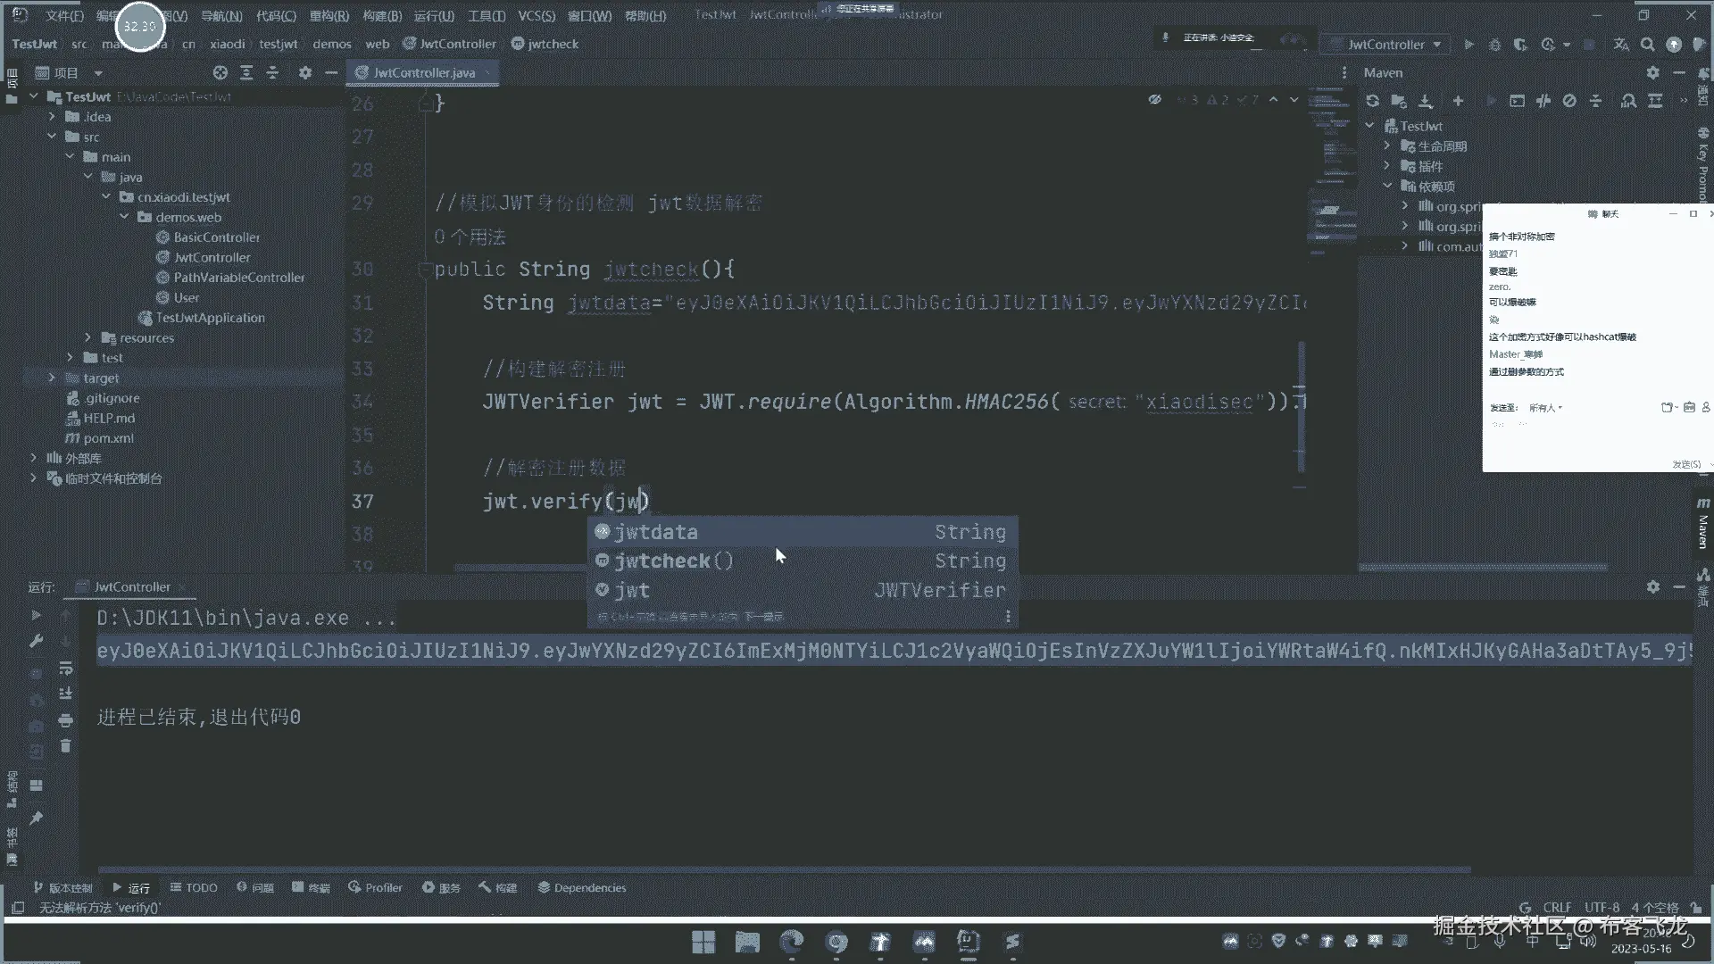Open Search Everywhere magnifier icon
1714x964 pixels.
coord(1648,45)
